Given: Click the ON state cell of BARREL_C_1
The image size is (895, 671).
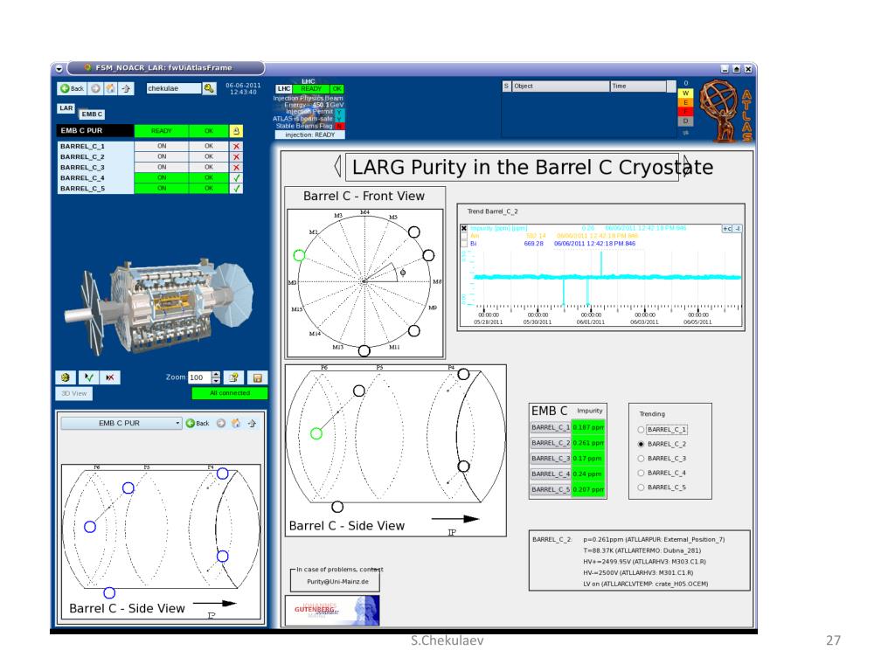Looking at the screenshot, I should (162, 146).
